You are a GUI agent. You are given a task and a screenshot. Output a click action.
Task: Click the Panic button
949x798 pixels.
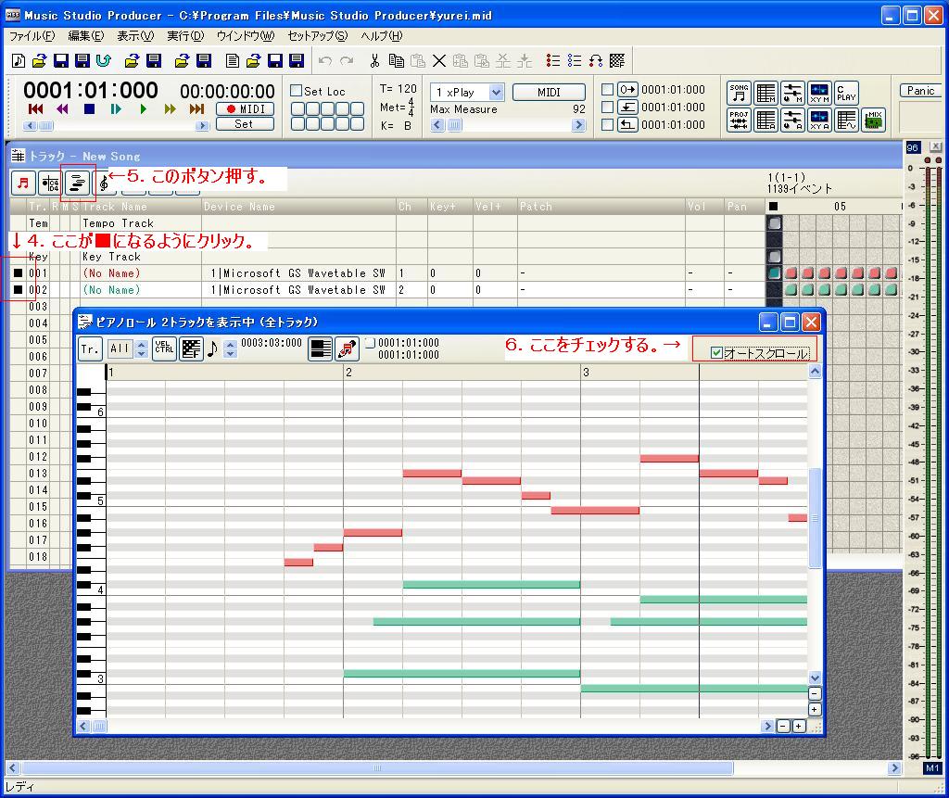920,91
